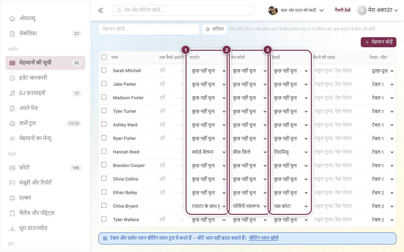Image resolution: width=404 pixels, height=252 pixels.
Task: Click the टेबल / सीट column header
Action: pos(378,57)
